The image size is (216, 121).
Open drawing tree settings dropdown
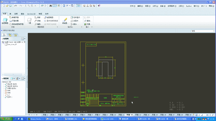23,39
